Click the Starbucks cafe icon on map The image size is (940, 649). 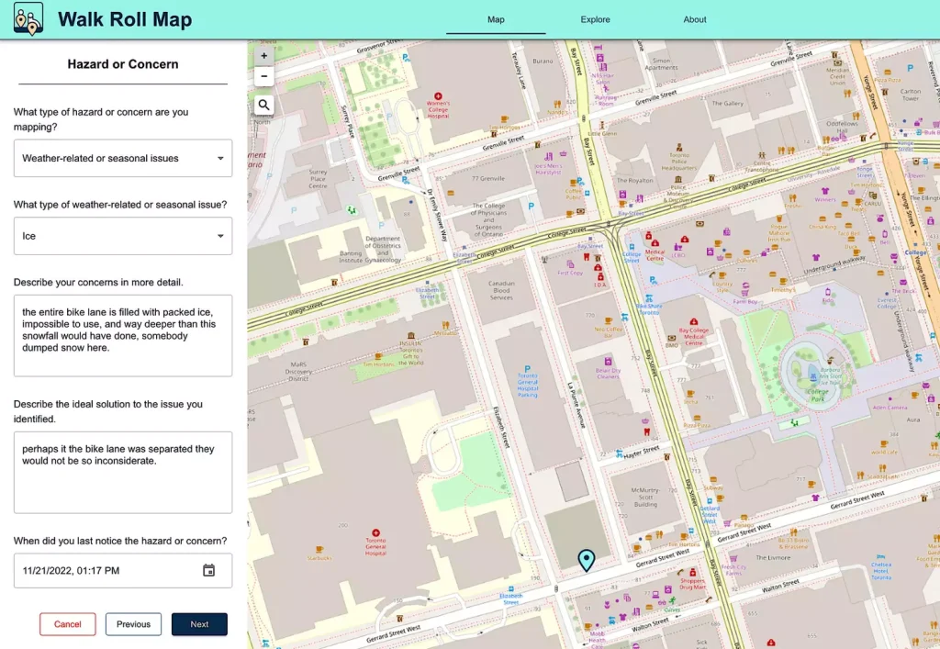pos(320,548)
